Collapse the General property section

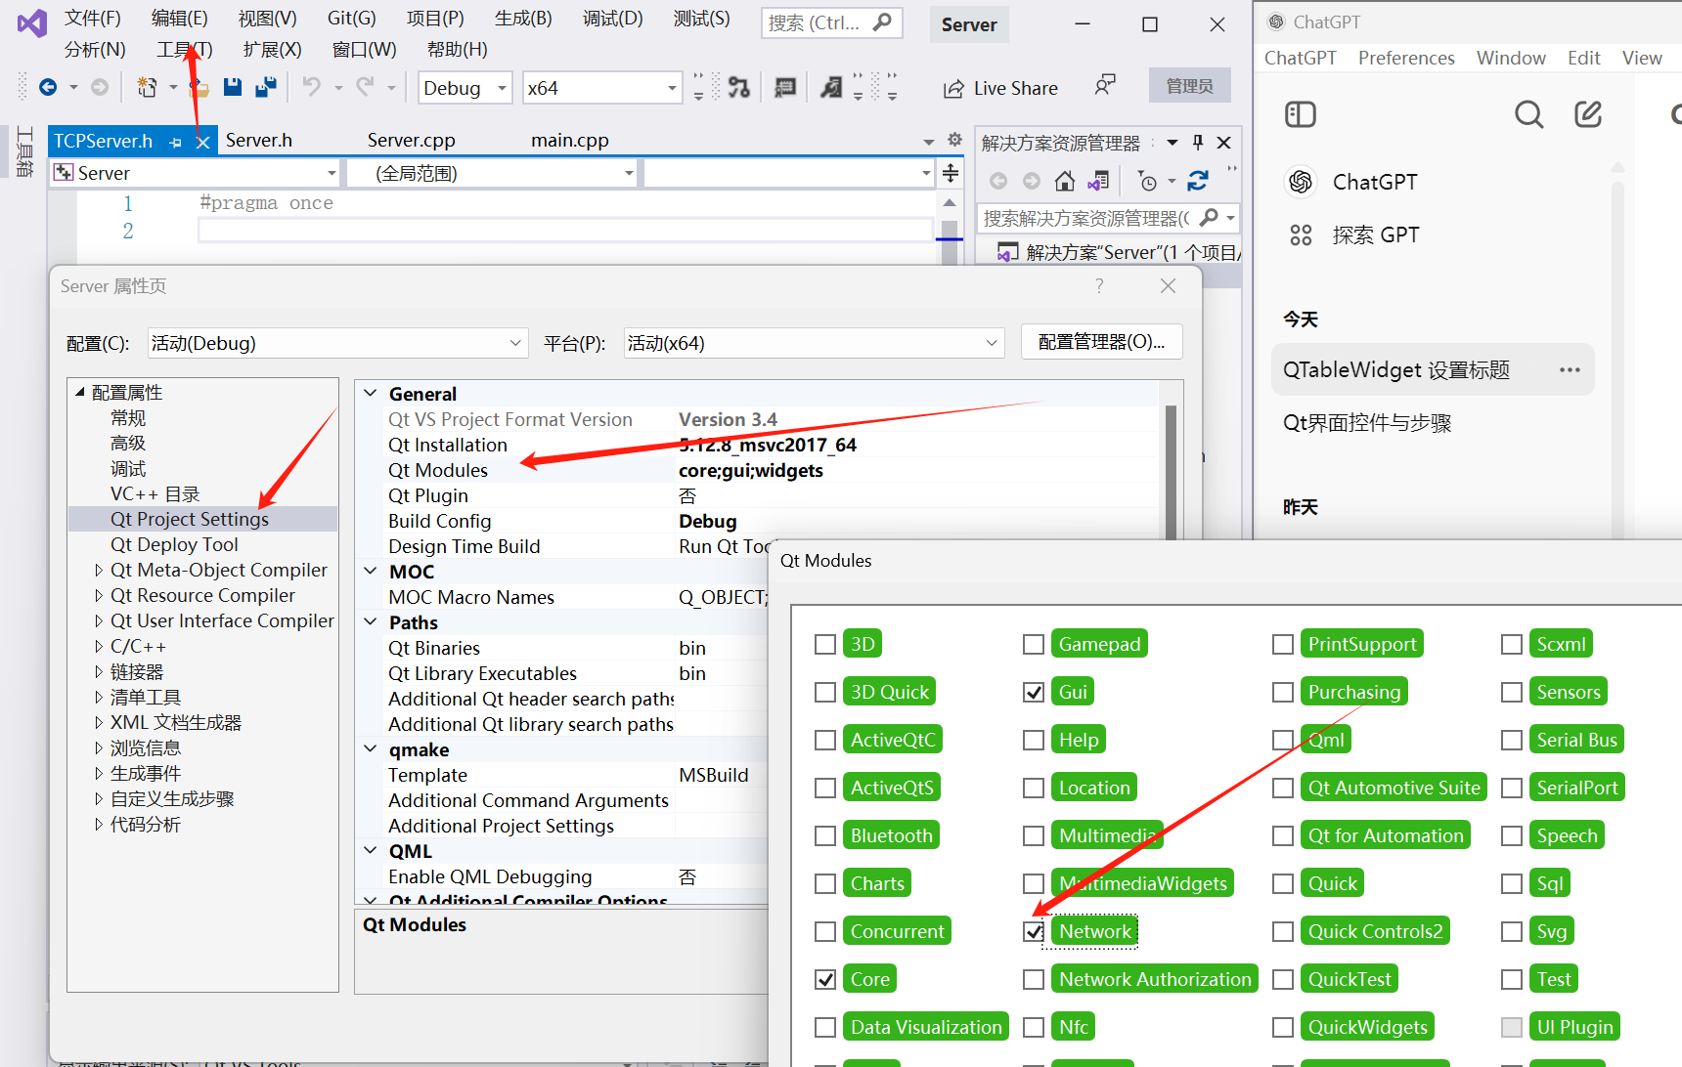371,394
